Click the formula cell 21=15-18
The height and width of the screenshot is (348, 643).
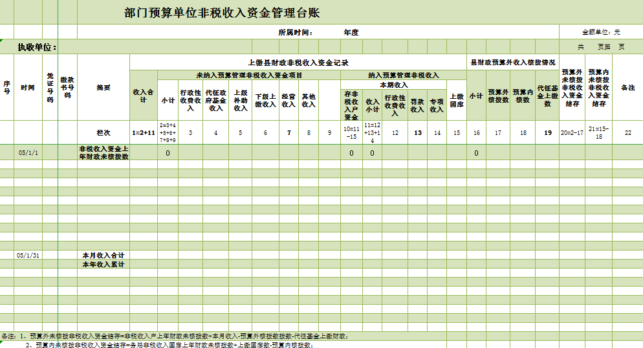[x=599, y=132]
